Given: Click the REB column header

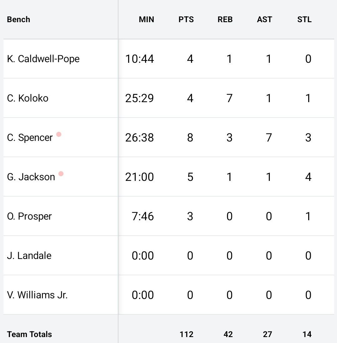Looking at the screenshot, I should [225, 19].
